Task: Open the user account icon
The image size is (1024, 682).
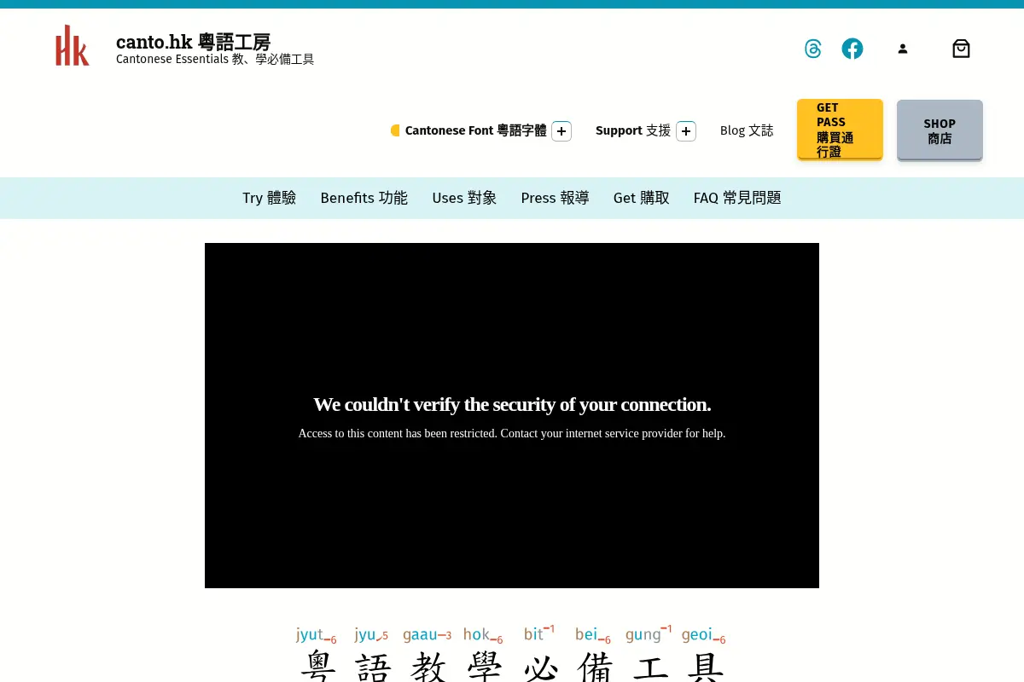Action: click(903, 49)
